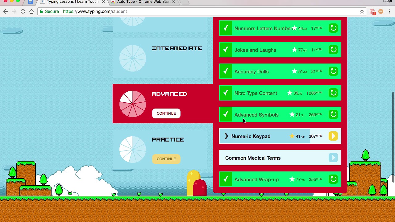Screen dimensions: 395x222
Task: Restart the Advanced Wrap-up lesson
Action: coord(333,179)
